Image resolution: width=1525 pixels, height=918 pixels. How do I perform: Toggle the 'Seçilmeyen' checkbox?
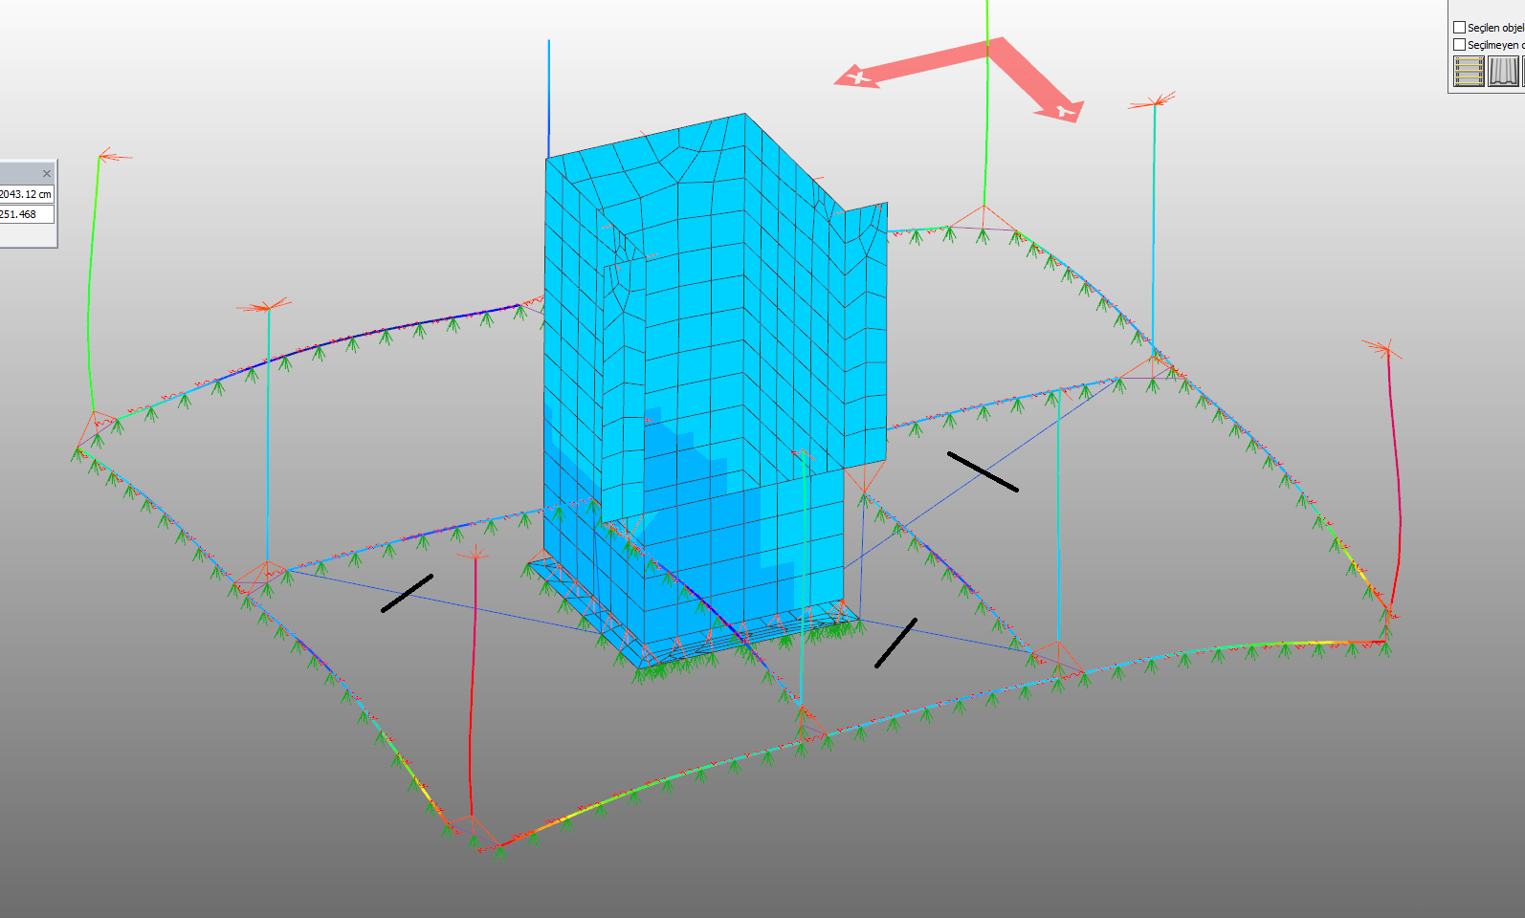[x=1459, y=45]
